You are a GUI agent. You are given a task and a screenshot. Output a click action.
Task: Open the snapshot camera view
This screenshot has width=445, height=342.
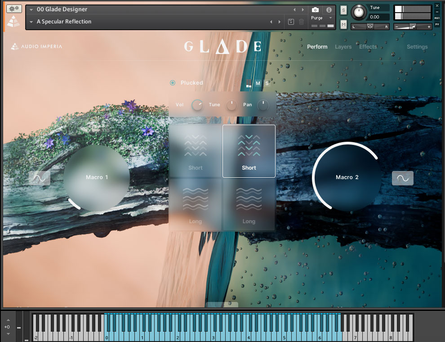[316, 9]
